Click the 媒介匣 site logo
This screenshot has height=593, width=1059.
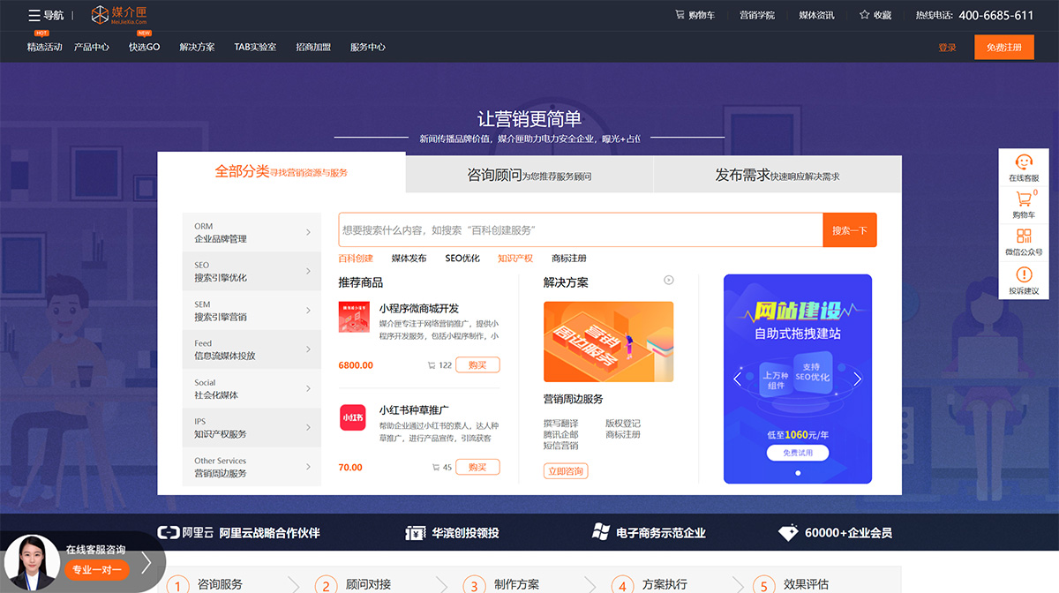(x=117, y=15)
